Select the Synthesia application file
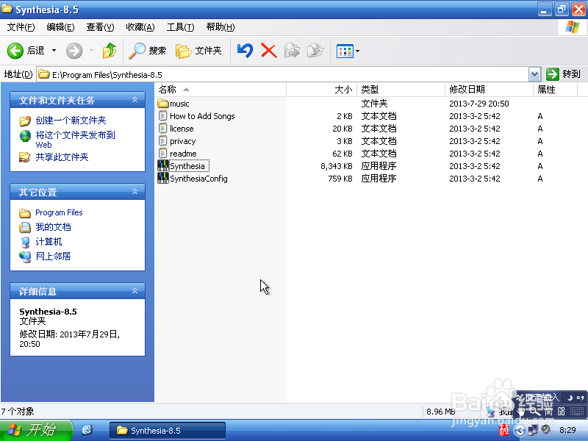Screen dimensions: 588x441 (187, 166)
